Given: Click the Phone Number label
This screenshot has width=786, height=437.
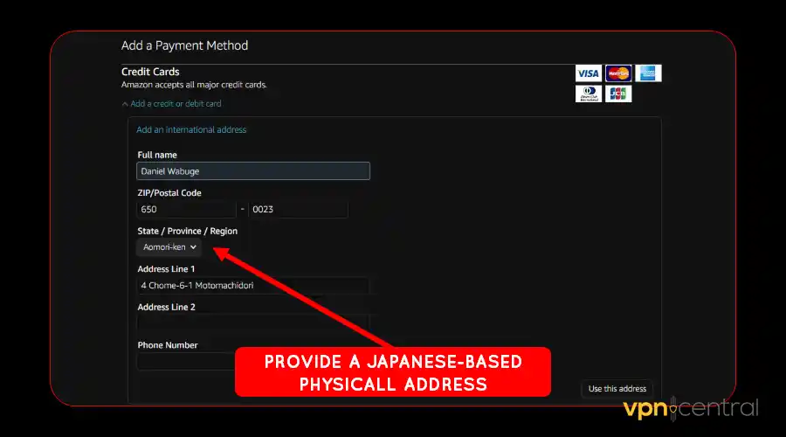Looking at the screenshot, I should coord(168,345).
